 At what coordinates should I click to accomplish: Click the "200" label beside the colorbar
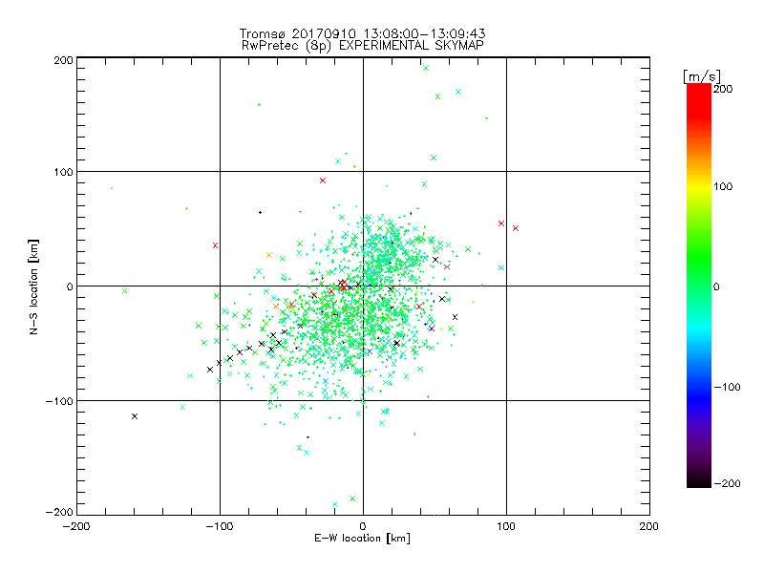[x=723, y=89]
